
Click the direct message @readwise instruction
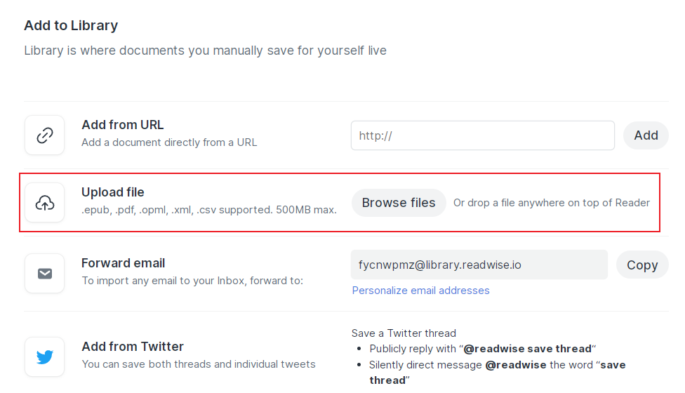498,373
